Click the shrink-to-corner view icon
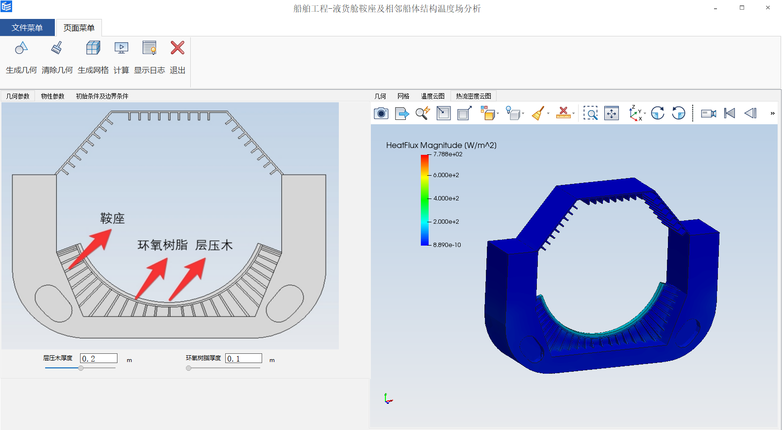 [x=444, y=113]
